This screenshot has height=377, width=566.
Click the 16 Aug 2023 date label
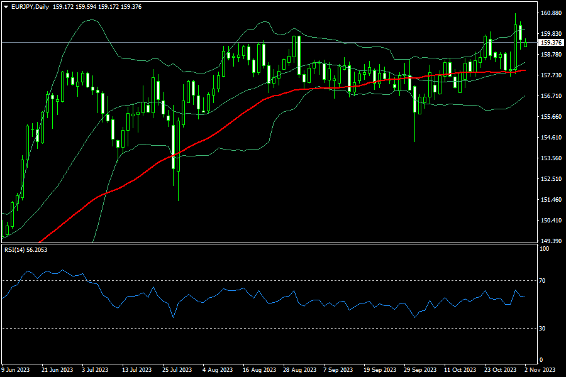259,370
